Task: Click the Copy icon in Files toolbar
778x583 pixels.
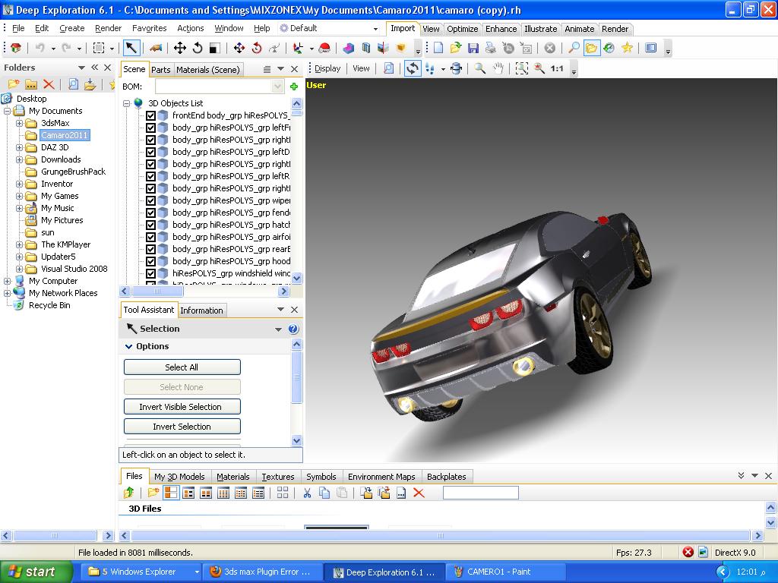Action: tap(324, 492)
